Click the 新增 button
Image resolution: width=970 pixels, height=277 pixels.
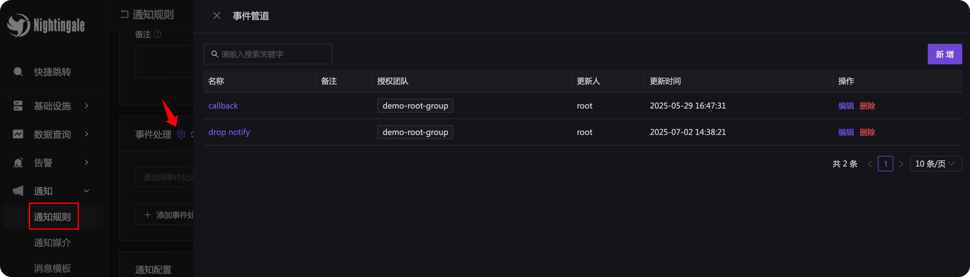pos(945,54)
